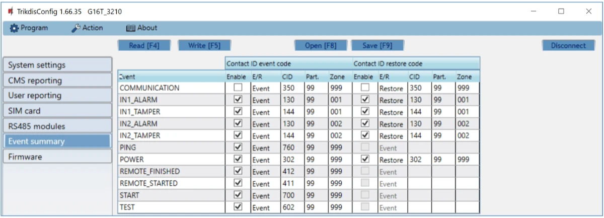Viewport: 604px width, 218px height.
Task: Disable the IN1_ALARM event checkbox
Action: coord(238,100)
